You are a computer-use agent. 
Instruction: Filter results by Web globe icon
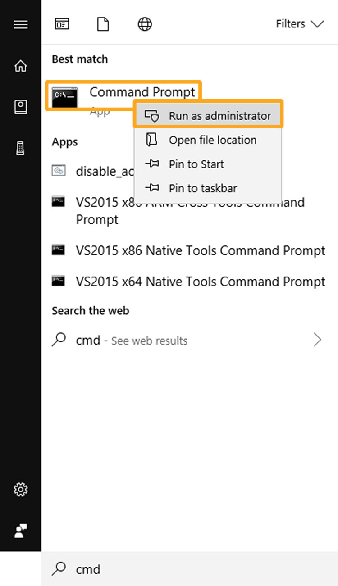pyautogui.click(x=145, y=24)
